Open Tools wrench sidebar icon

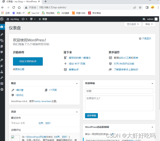pos(2,78)
